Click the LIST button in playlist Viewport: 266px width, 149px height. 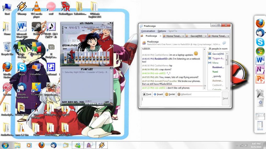click(107, 102)
